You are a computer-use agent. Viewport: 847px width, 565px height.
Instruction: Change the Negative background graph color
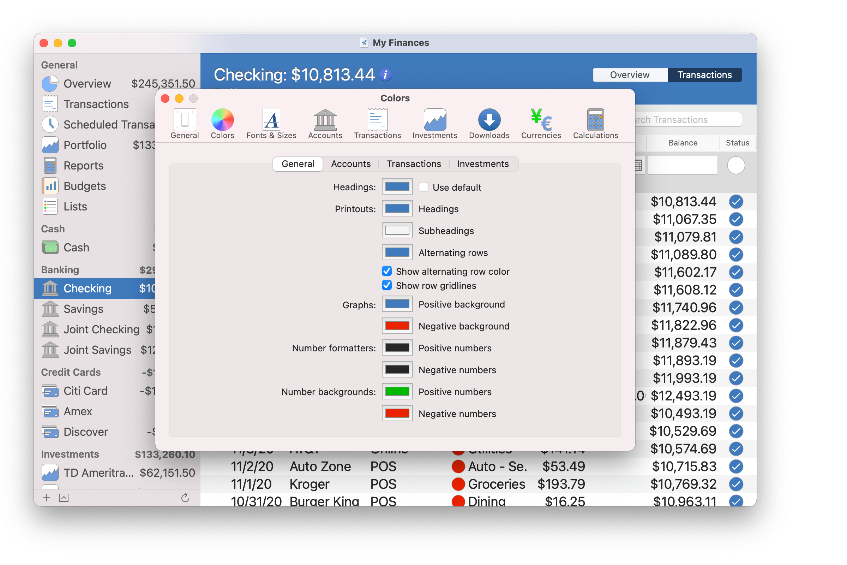coord(397,326)
